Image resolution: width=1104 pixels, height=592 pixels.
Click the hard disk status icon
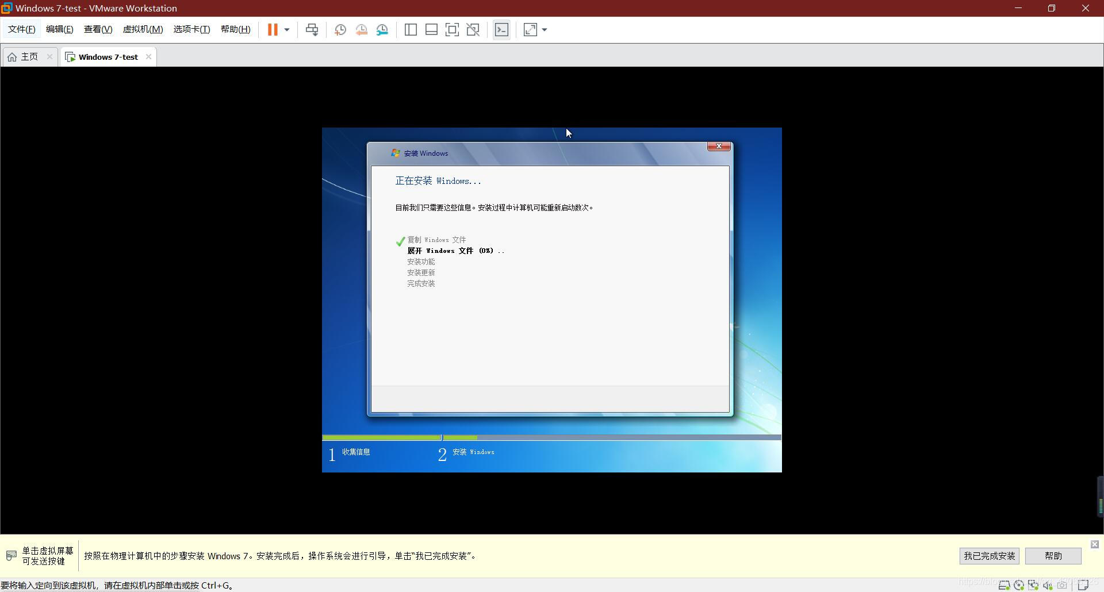[x=1005, y=585]
